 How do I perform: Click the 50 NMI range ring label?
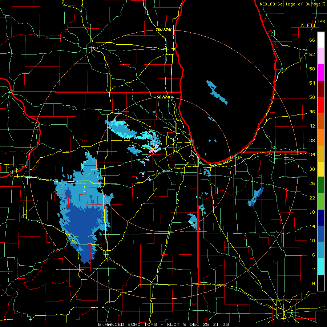tap(163, 97)
